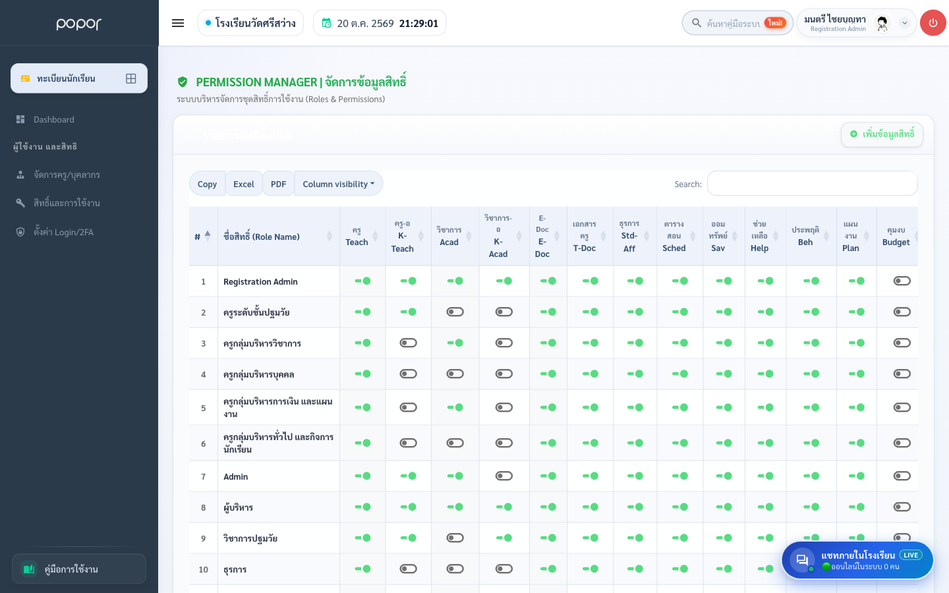
Task: Export the table as PDF
Action: click(x=278, y=184)
